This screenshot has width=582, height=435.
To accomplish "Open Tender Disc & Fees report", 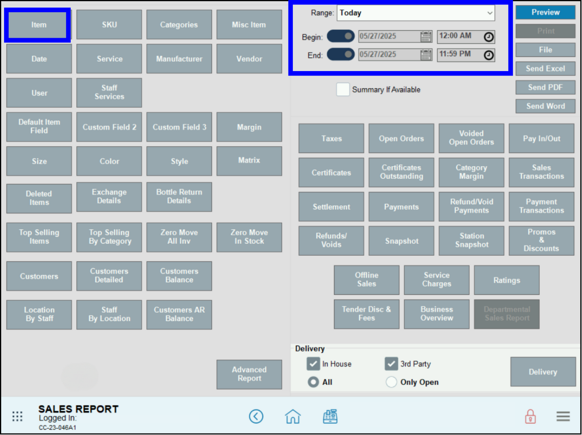I will (x=367, y=314).
